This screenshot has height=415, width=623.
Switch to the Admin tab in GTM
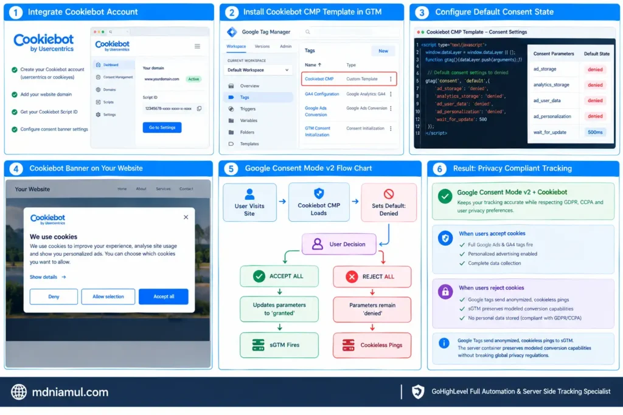pos(286,46)
